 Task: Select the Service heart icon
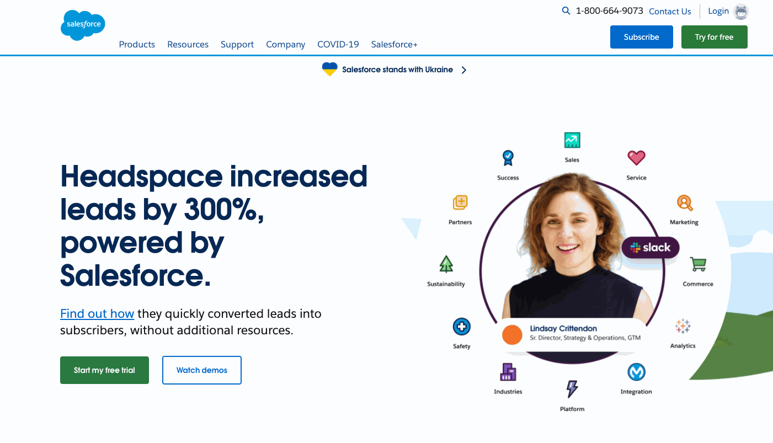pyautogui.click(x=636, y=158)
